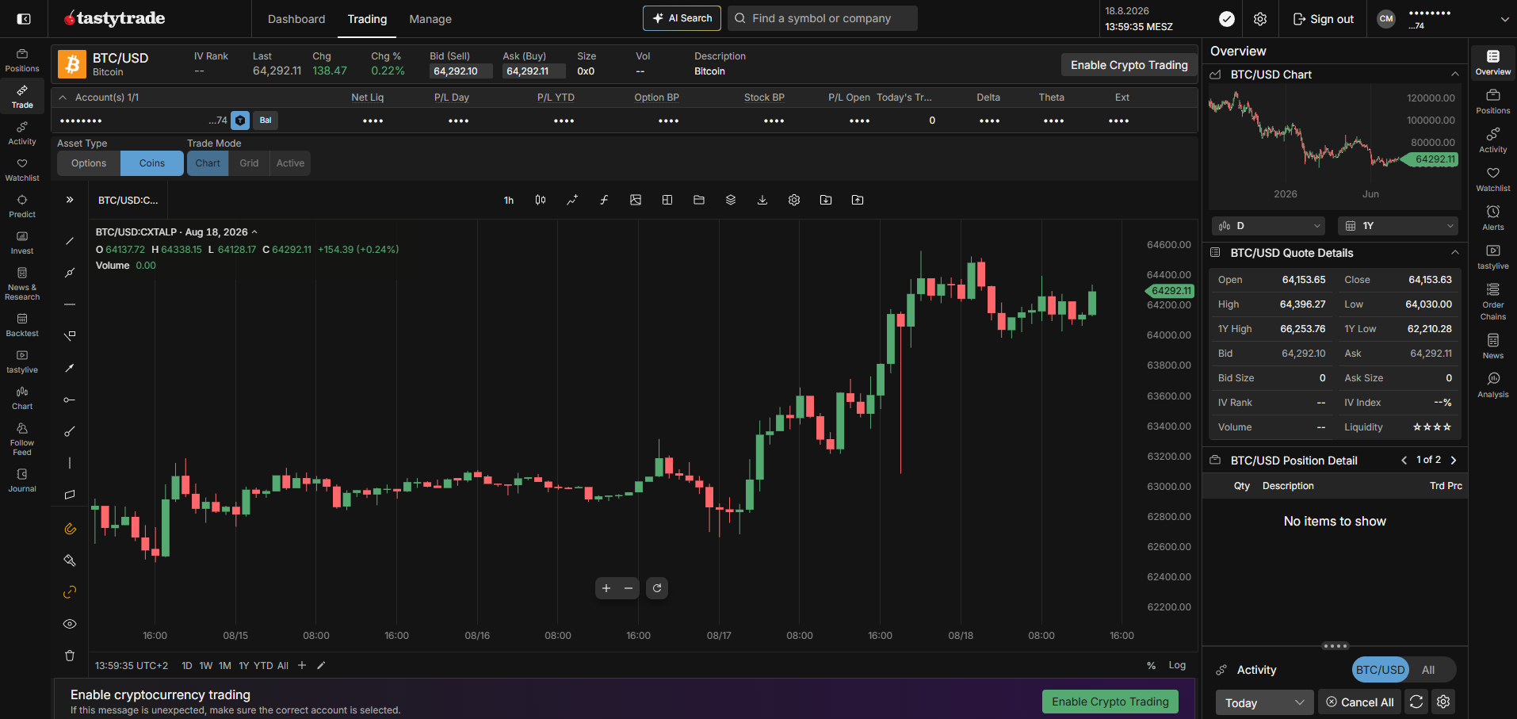The width and height of the screenshot is (1517, 719).
Task: Switch trade mode to Grid
Action: tap(249, 163)
